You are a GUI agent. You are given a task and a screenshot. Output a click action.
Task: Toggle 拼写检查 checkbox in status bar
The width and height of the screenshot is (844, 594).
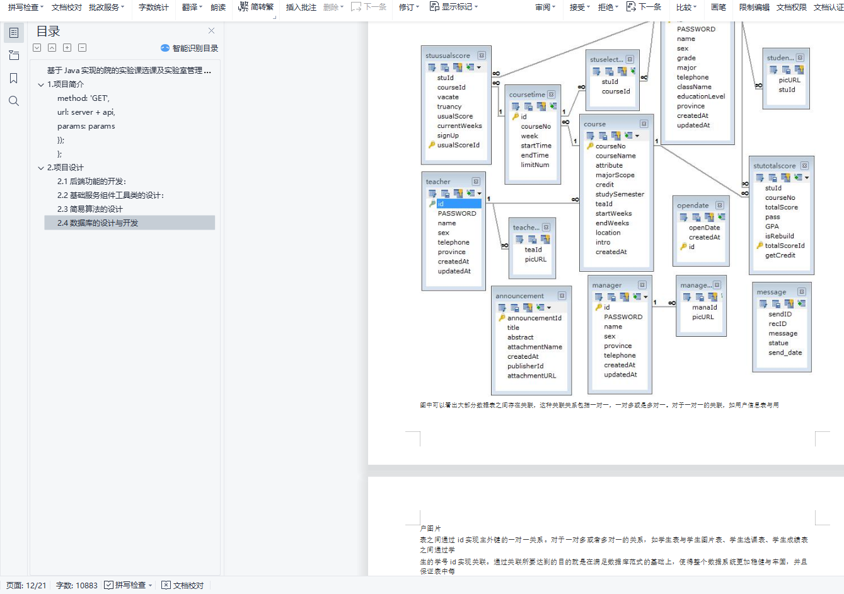tap(109, 585)
